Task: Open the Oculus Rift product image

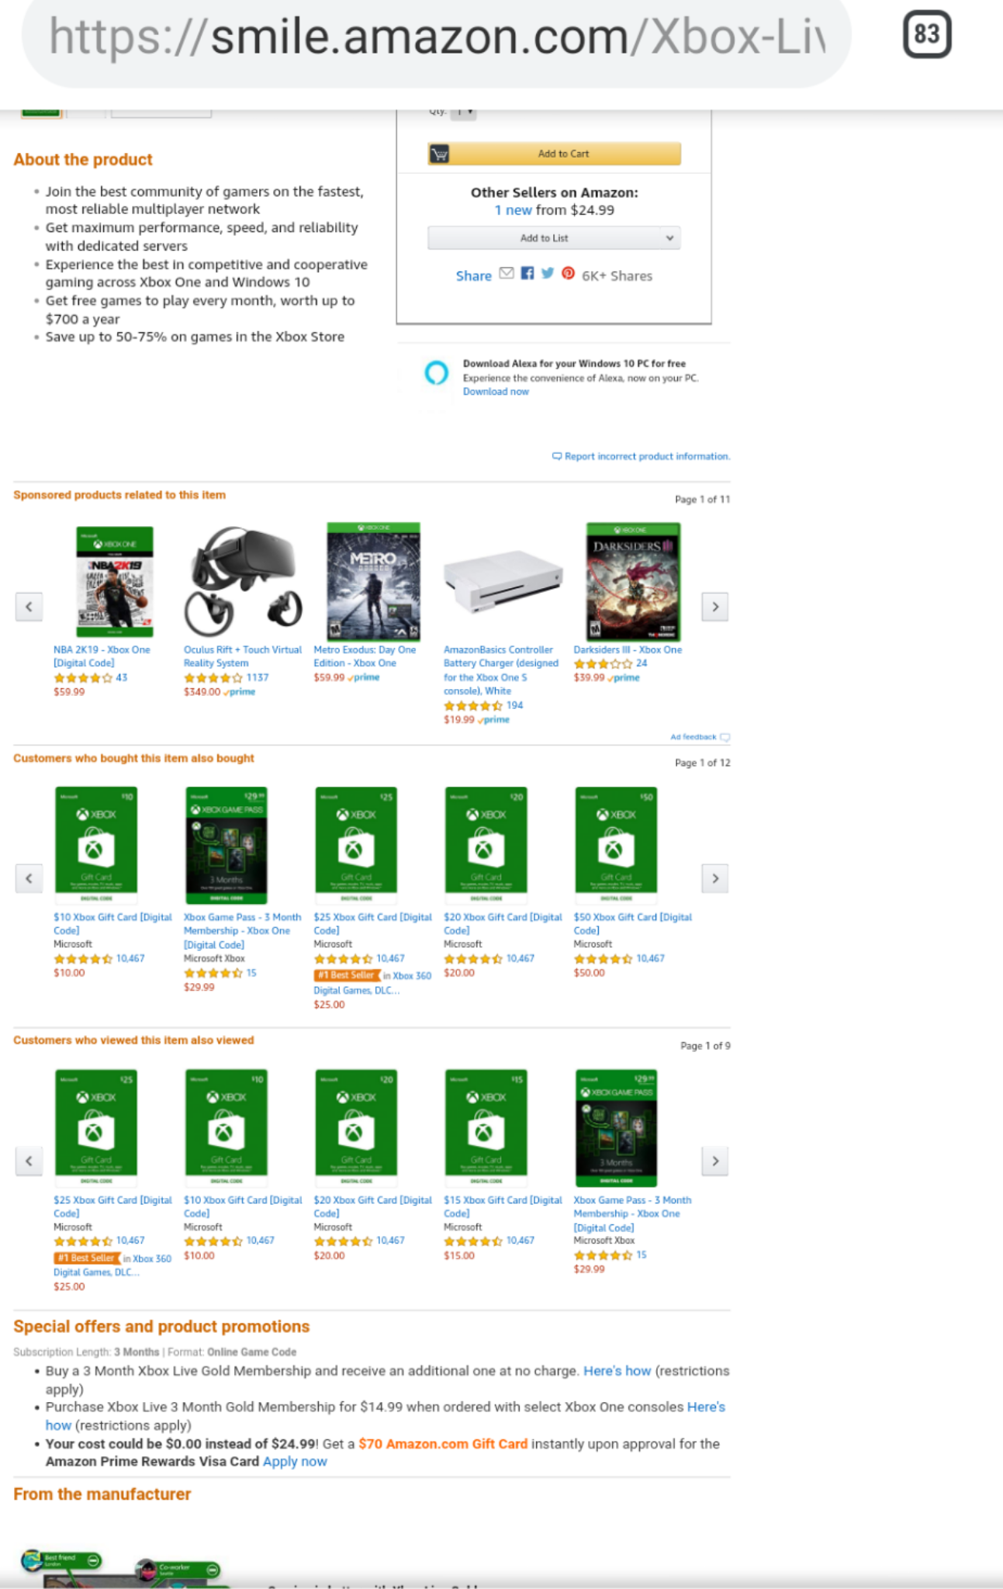Action: coord(243,582)
